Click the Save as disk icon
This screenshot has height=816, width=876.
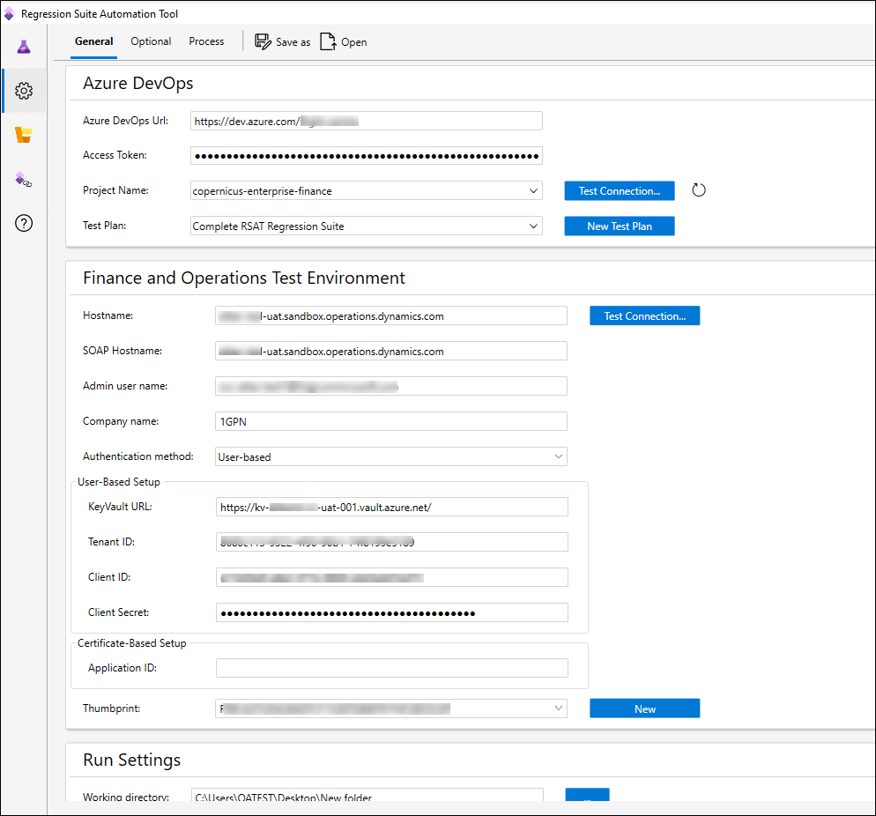pyautogui.click(x=263, y=41)
